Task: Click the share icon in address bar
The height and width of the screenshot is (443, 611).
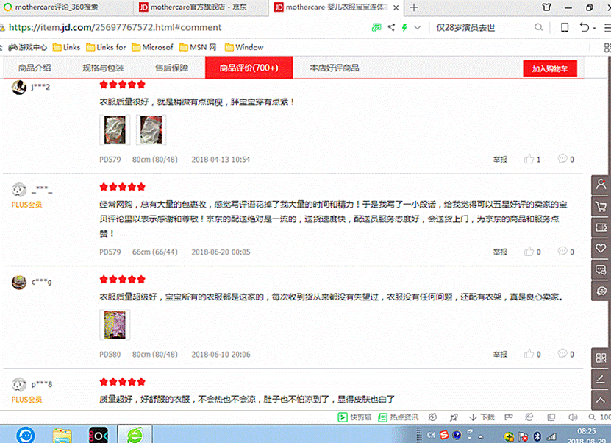Action: point(390,28)
